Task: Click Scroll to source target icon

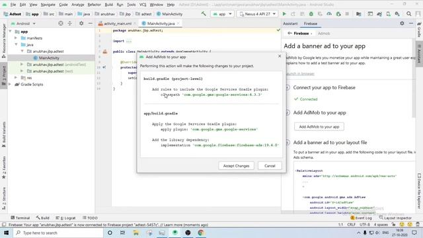Action: click(x=61, y=24)
